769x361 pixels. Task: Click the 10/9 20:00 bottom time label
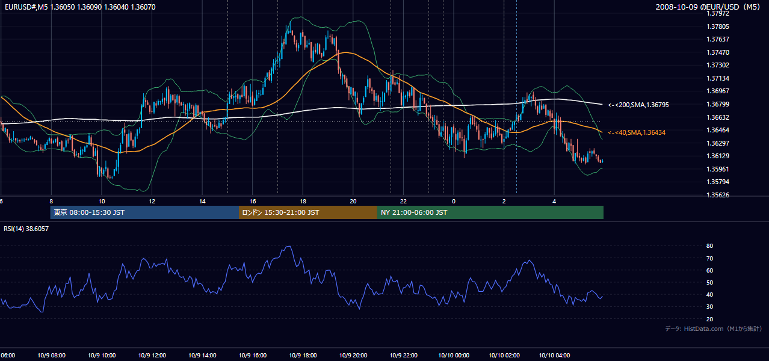point(353,355)
